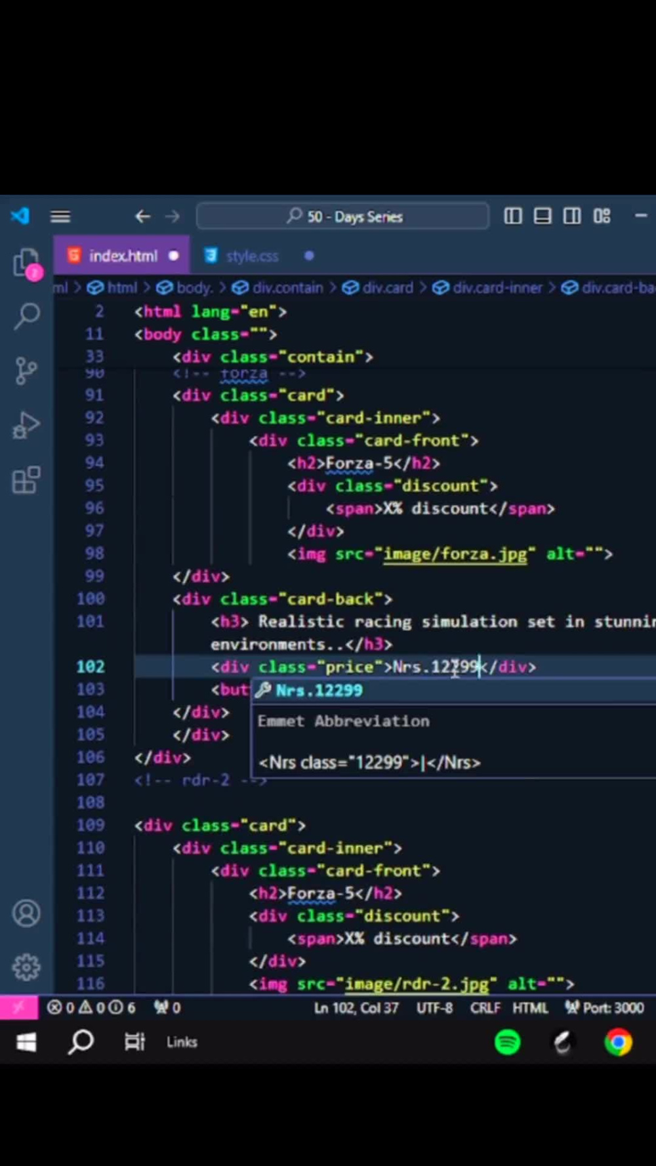This screenshot has width=656, height=1166.
Task: Click unsaved dot on index.html tab
Action: (173, 256)
